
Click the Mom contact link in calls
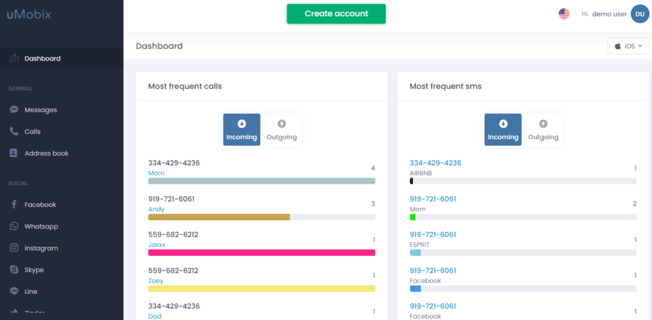tap(157, 173)
